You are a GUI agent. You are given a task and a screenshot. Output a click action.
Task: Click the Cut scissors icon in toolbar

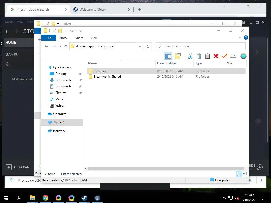[190, 56]
